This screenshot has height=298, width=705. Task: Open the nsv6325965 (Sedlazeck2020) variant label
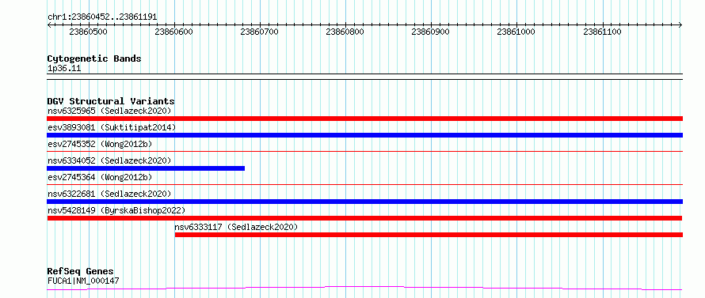[x=109, y=111]
